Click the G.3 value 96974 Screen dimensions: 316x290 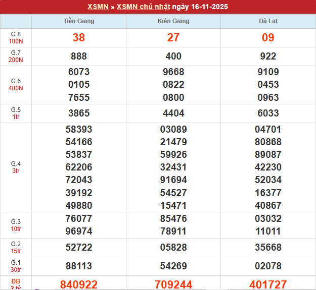(x=79, y=231)
